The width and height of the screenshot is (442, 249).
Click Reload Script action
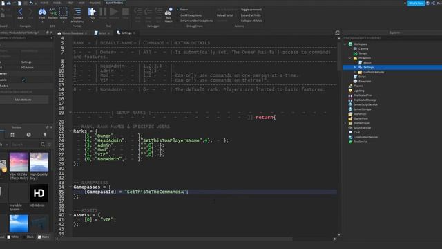[x=225, y=15]
